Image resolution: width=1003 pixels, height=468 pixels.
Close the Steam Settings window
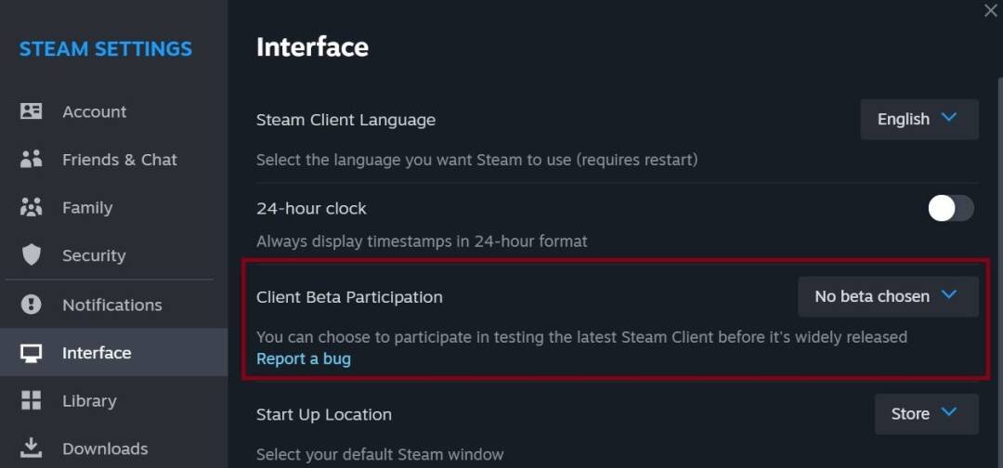point(991,10)
